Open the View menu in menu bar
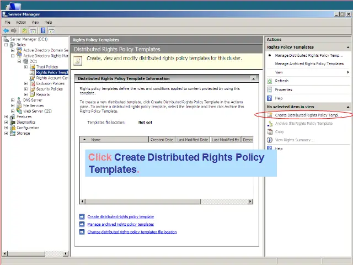 tap(35, 22)
